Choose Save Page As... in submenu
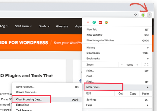Viewport: 157px width, 111px height. [x=47, y=87]
